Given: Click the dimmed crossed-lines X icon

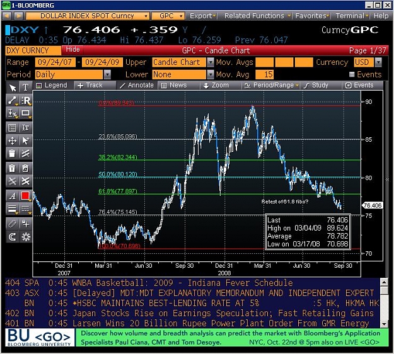Looking at the screenshot, I should click(12, 181).
